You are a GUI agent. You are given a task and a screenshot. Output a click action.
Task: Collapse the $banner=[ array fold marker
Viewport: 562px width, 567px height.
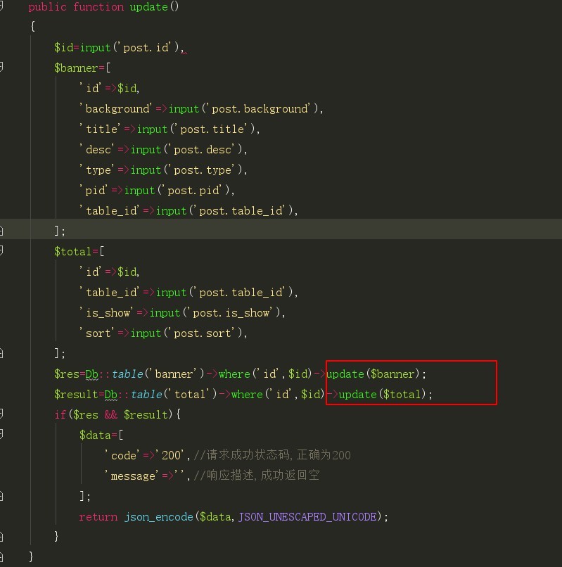[x=1, y=67]
